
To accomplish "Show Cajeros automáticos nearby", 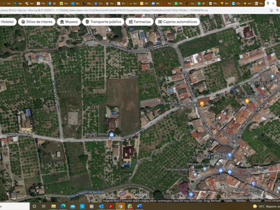I will tap(177, 22).
